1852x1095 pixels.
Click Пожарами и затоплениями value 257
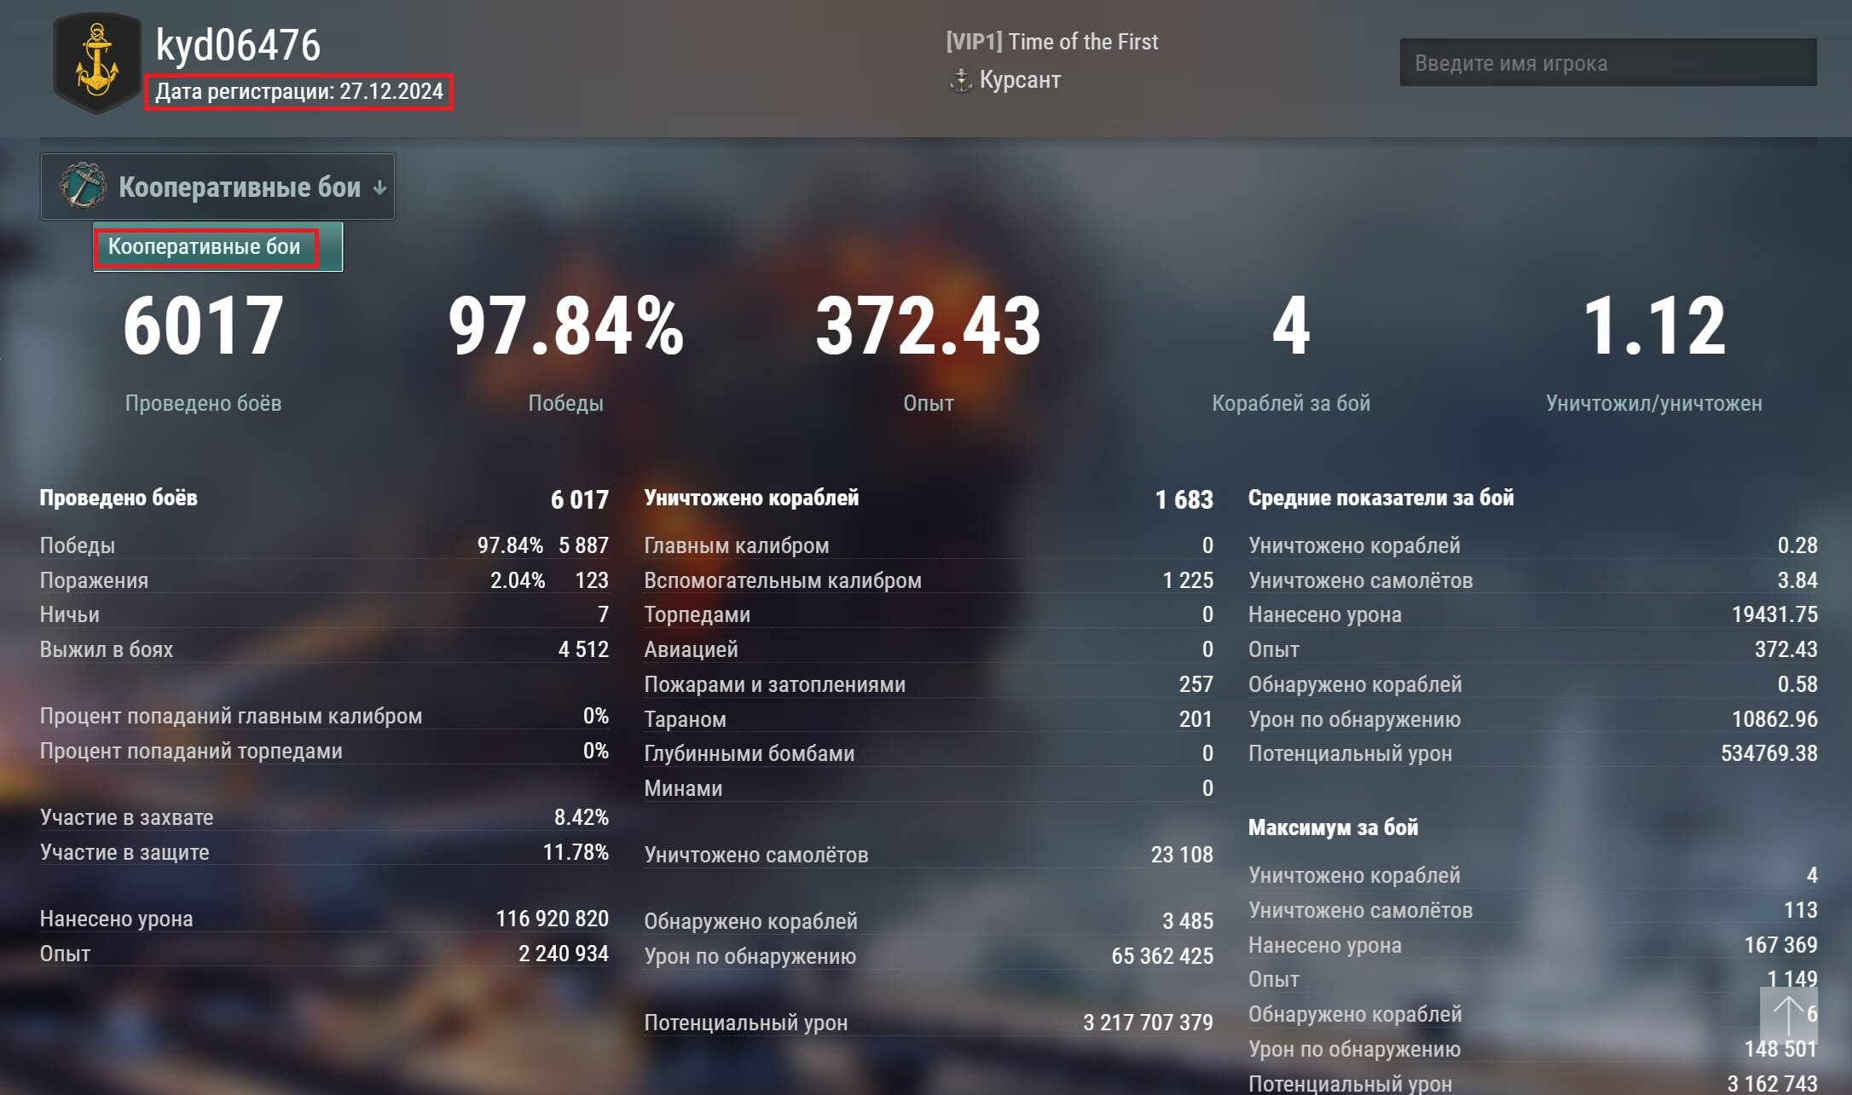pyautogui.click(x=1196, y=684)
